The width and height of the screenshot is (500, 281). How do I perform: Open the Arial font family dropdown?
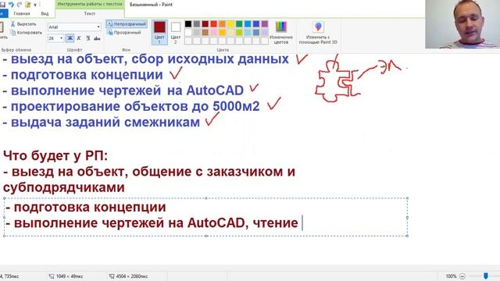point(98,27)
